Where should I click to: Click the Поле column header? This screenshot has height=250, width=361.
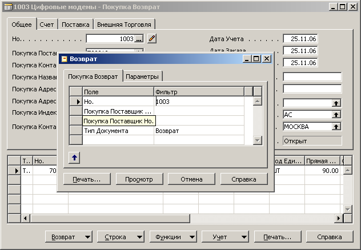coord(118,92)
